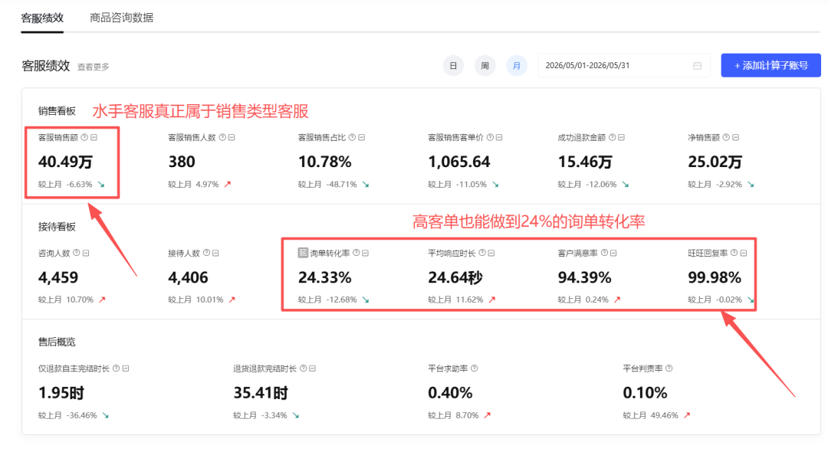
Task: Click the square minus icon beside 成功退款金额
Action: tap(622, 137)
